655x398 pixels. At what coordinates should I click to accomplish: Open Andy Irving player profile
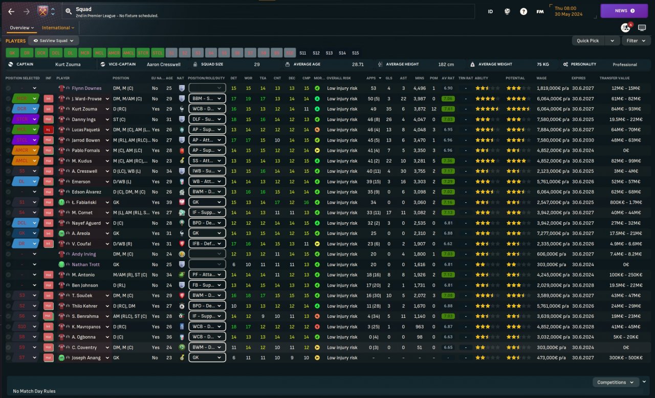point(83,254)
